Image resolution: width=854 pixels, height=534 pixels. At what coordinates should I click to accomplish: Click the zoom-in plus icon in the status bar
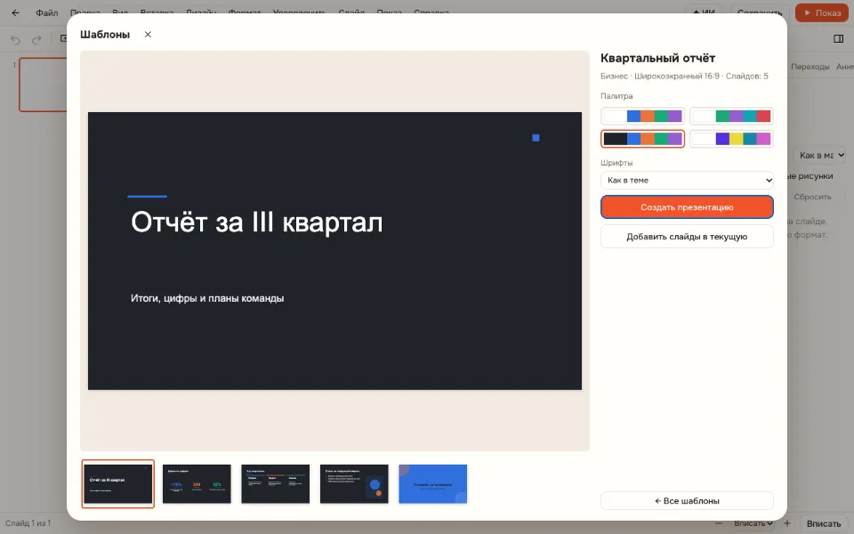point(787,523)
